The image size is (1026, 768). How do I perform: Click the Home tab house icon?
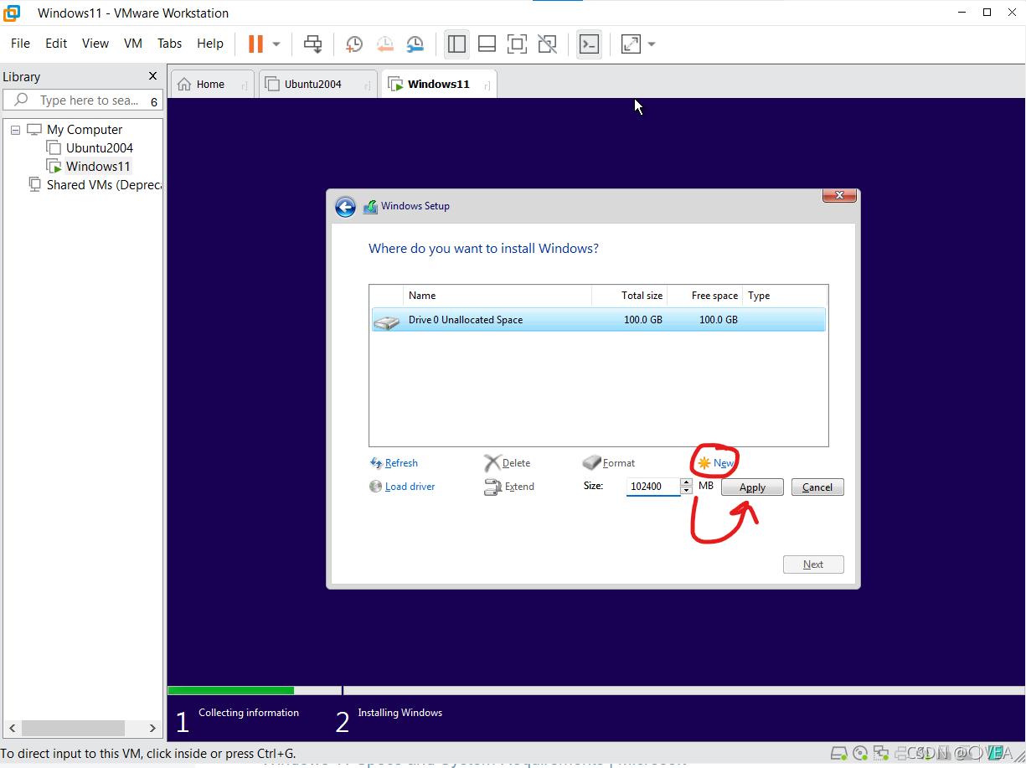tap(184, 84)
